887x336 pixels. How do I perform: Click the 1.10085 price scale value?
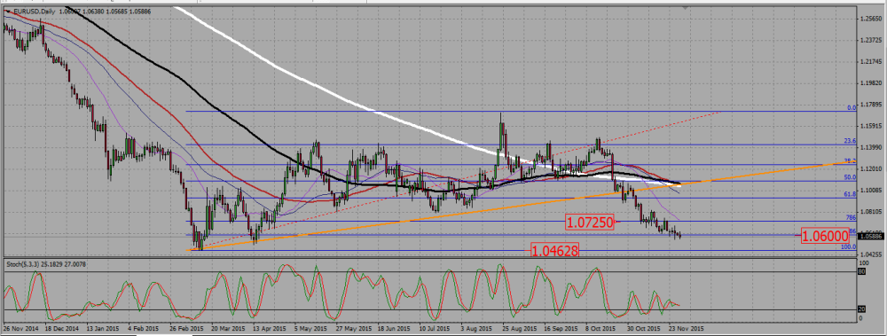point(870,190)
